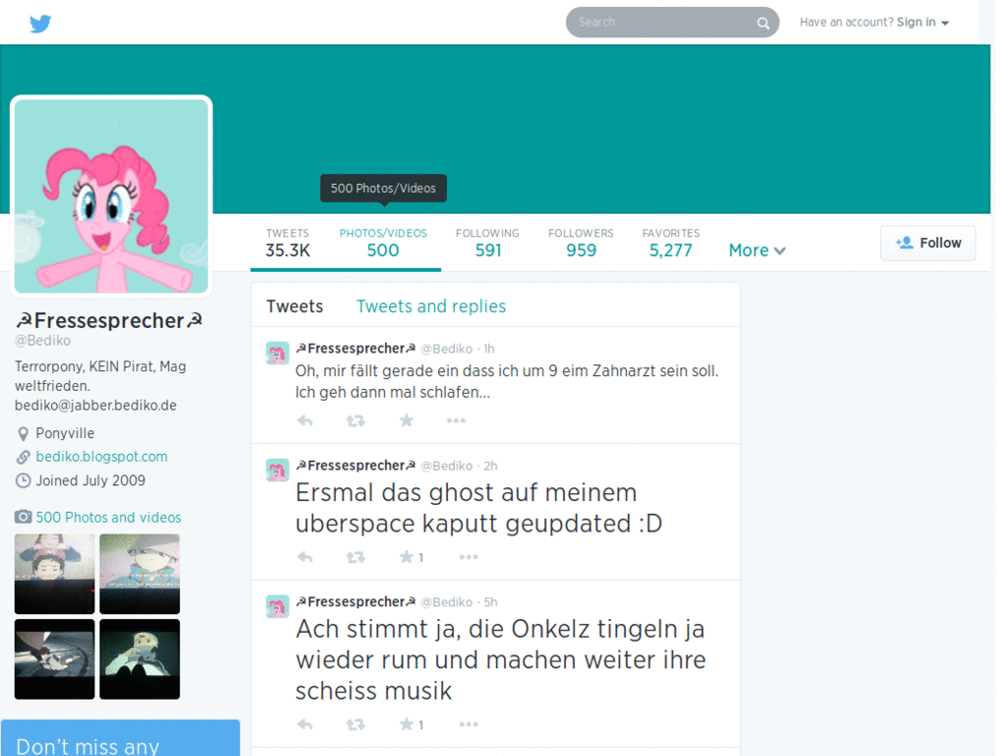Image resolution: width=1008 pixels, height=756 pixels.
Task: Reply to the Zahnarzt tweet
Action: (x=305, y=420)
